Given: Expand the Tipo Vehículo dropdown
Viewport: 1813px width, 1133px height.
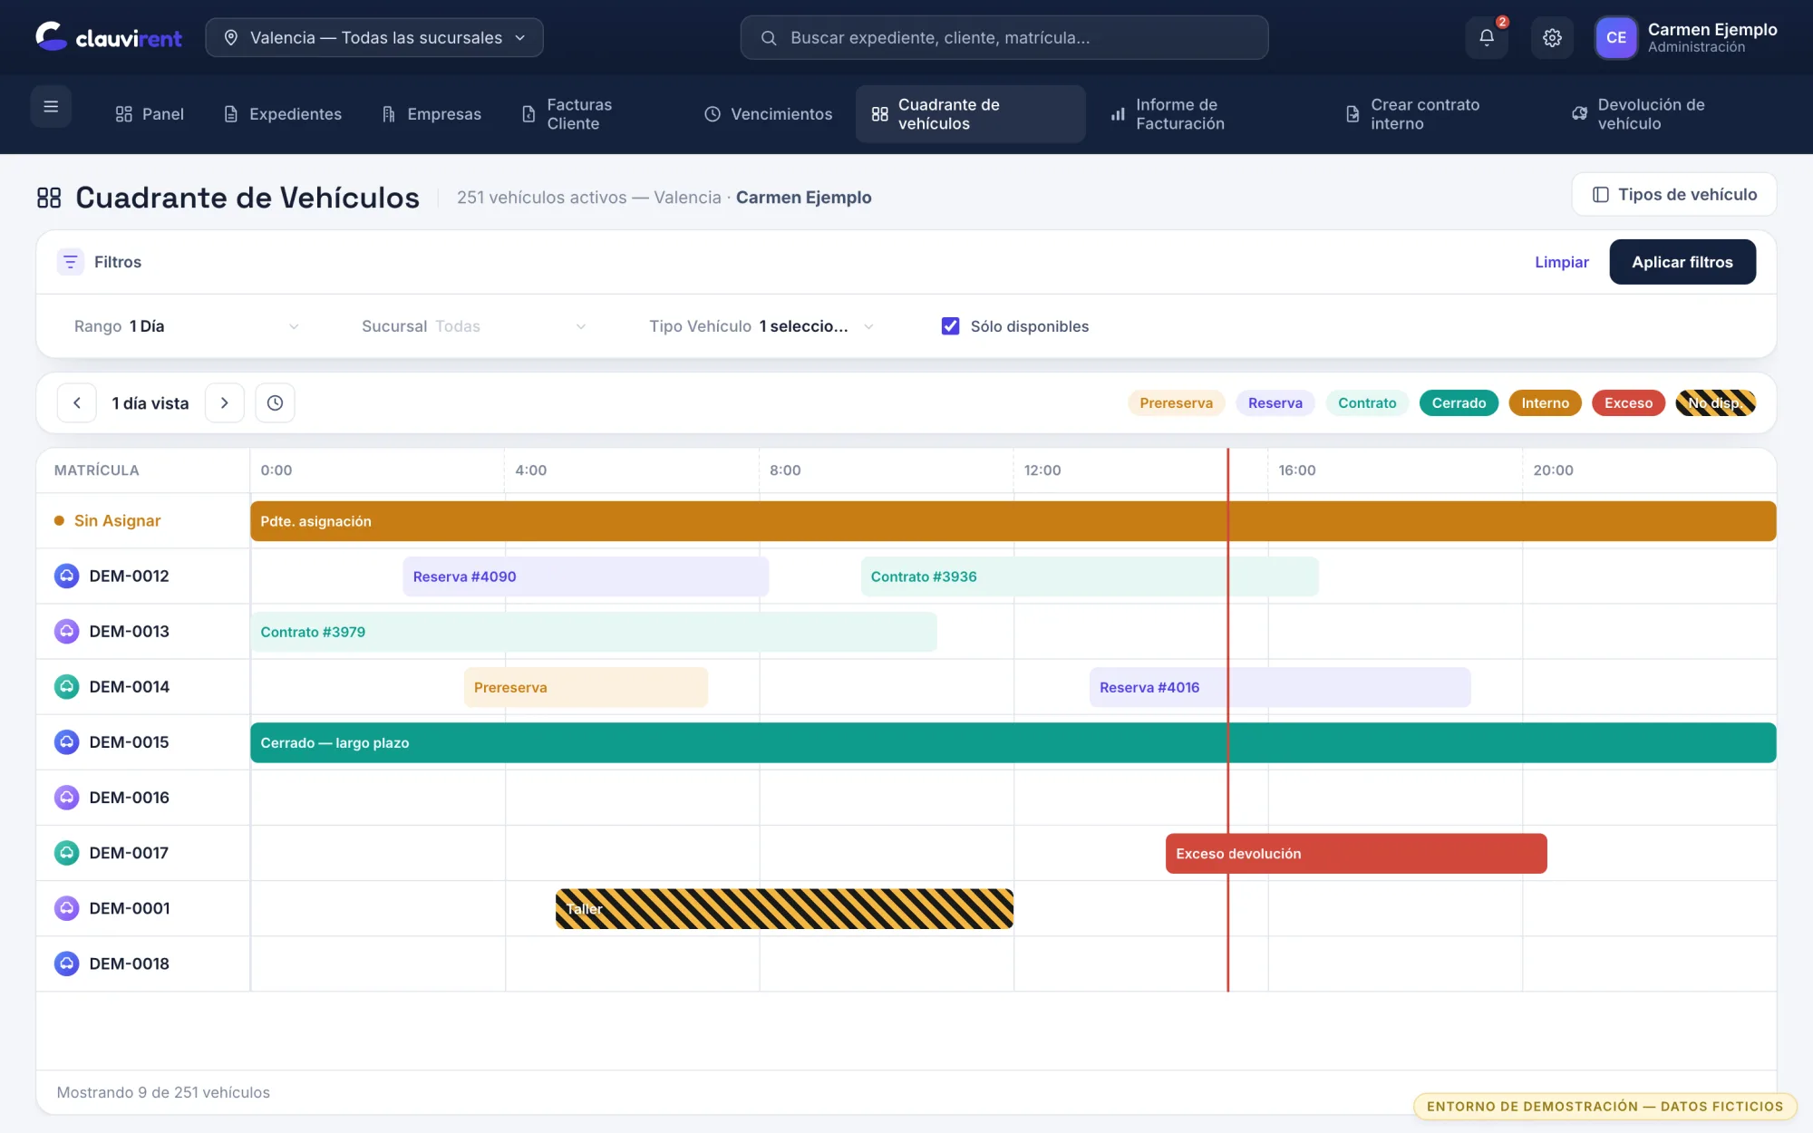Looking at the screenshot, I should click(x=761, y=326).
